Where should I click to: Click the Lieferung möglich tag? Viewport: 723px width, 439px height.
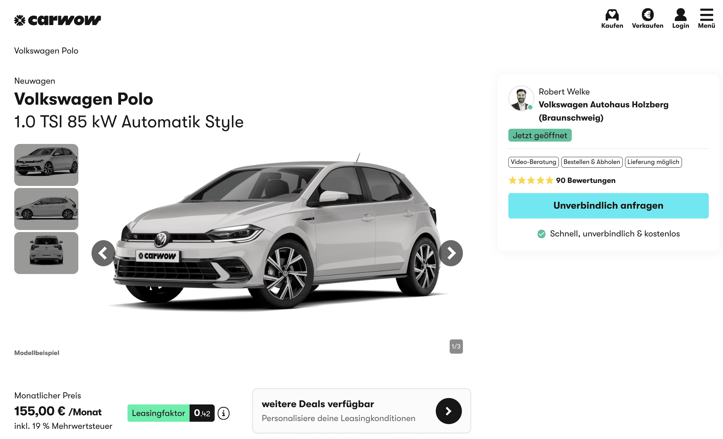pos(653,162)
